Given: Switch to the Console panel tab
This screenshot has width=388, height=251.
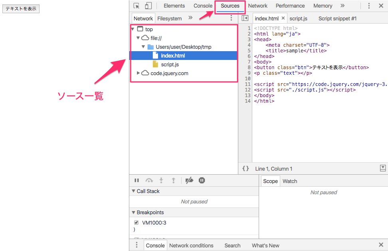Looking at the screenshot, I should (203, 6).
